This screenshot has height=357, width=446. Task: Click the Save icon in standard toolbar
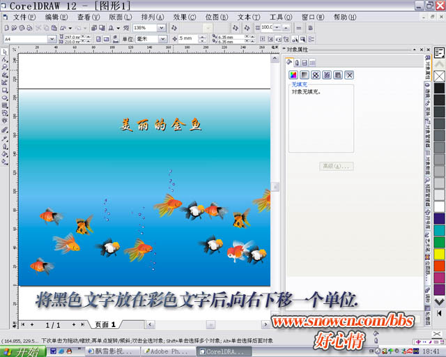coord(22,28)
